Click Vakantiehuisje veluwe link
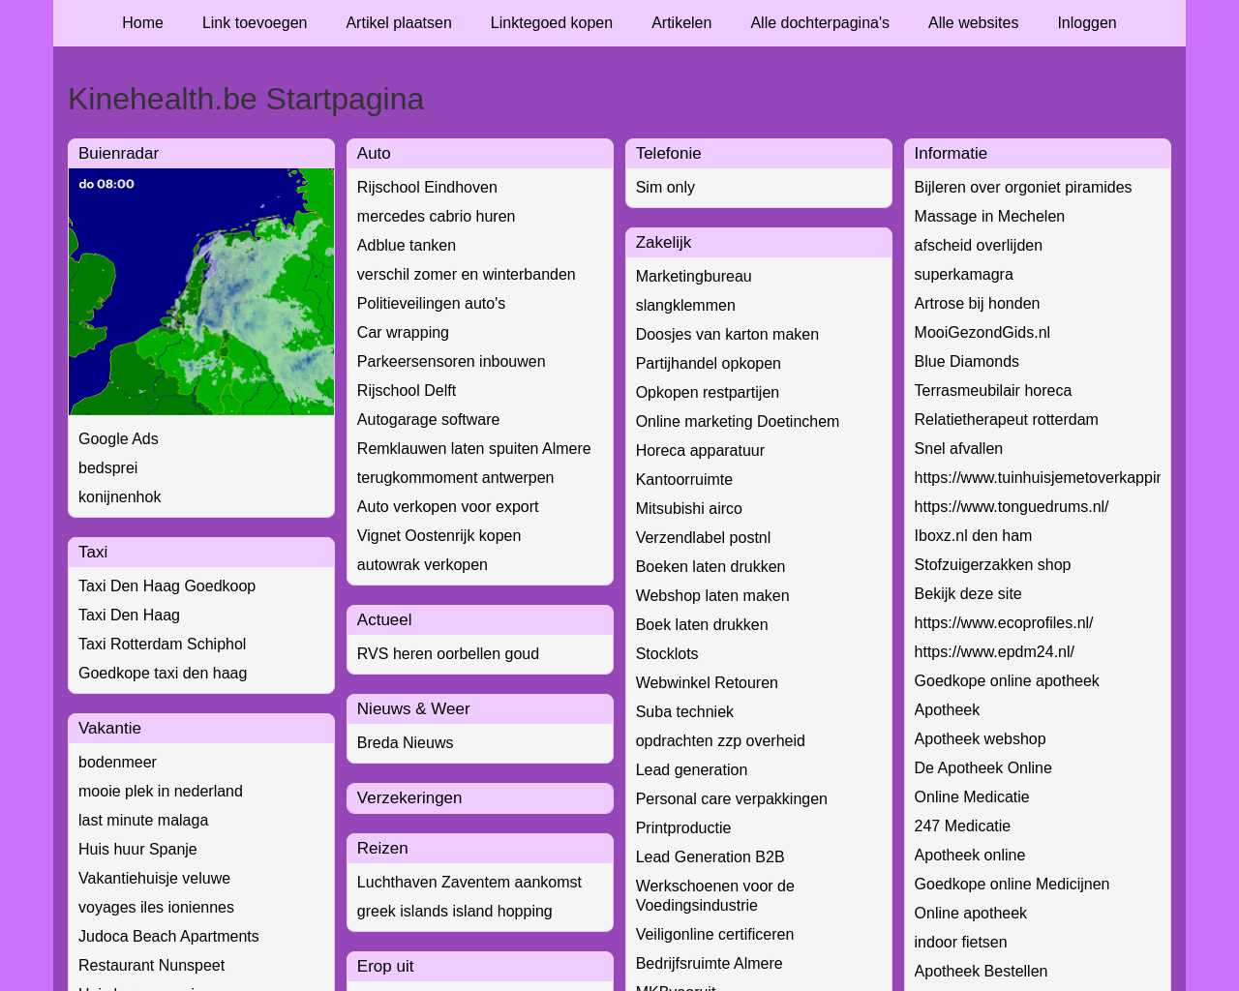Image resolution: width=1239 pixels, height=991 pixels. 154,879
